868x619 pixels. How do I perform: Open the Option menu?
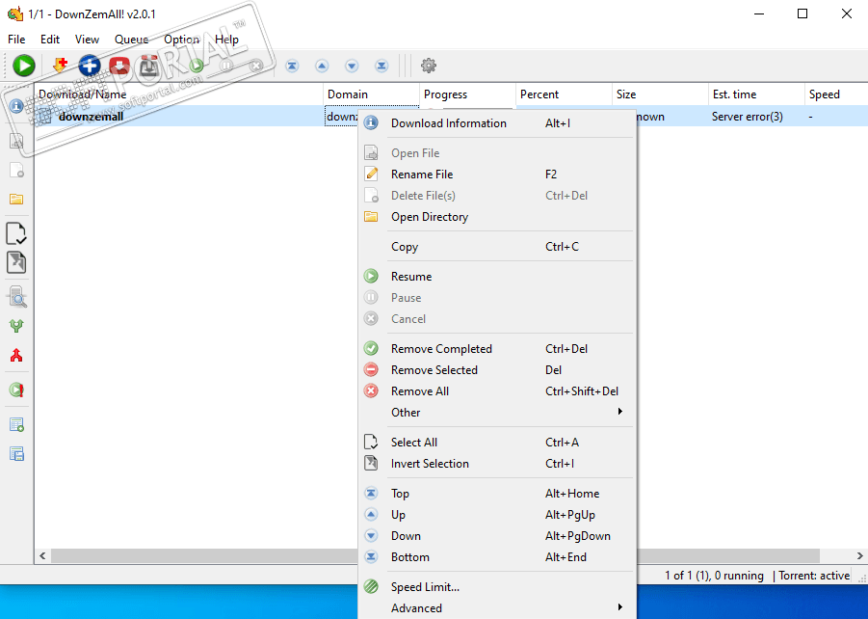click(x=181, y=40)
